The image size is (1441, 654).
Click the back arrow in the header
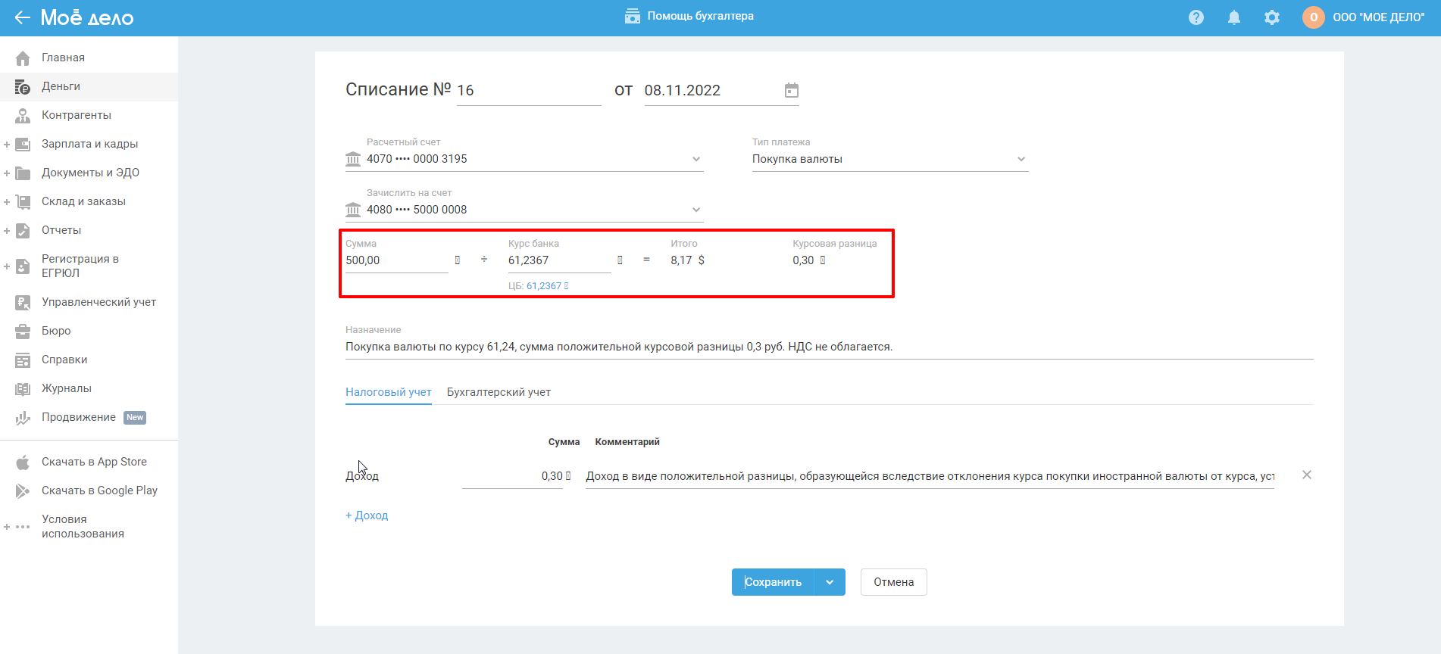[x=22, y=17]
